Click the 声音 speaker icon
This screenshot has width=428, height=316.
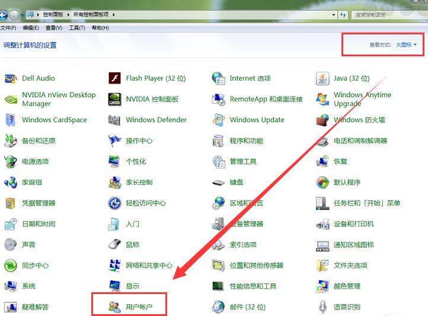click(x=11, y=245)
